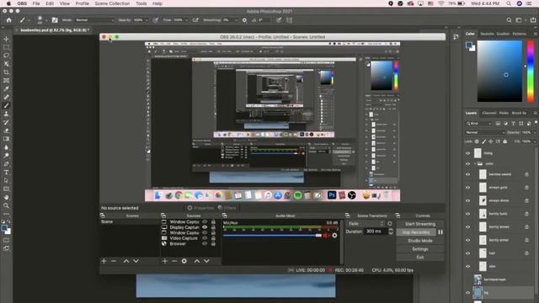
Task: Click Studio Mode button
Action: pyautogui.click(x=420, y=241)
